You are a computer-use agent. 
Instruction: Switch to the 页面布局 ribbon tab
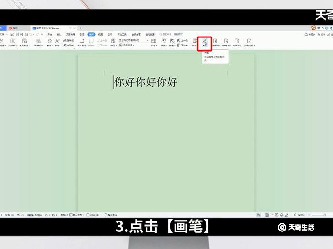pos(70,34)
